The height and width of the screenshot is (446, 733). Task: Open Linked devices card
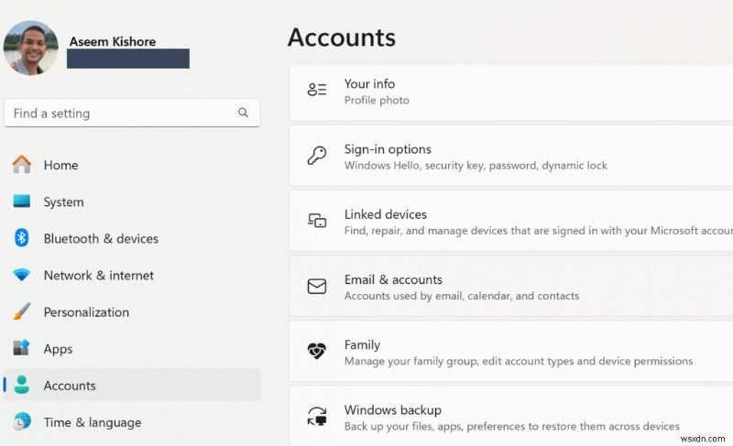pos(511,221)
